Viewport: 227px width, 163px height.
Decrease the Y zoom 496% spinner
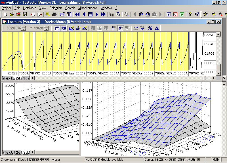point(46,29)
